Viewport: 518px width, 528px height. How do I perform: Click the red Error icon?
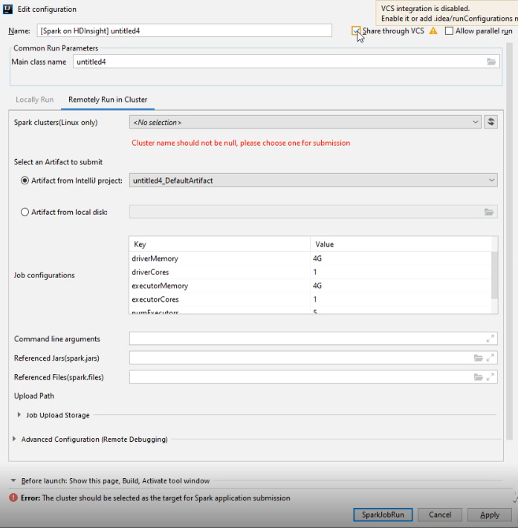click(13, 498)
